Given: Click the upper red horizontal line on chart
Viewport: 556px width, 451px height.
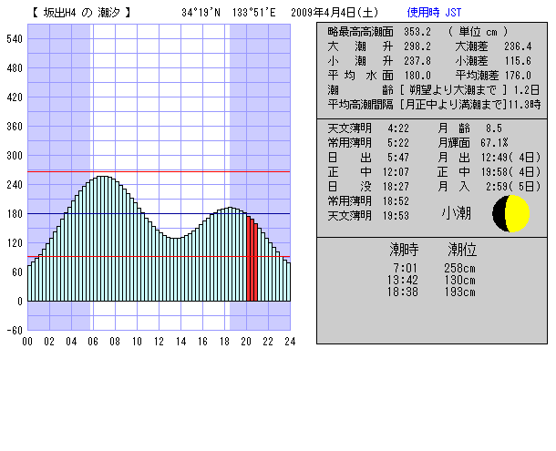Looking at the screenshot, I should click(159, 171).
